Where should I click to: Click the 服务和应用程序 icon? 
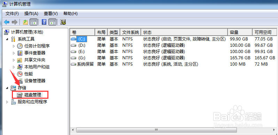[x=14, y=102]
